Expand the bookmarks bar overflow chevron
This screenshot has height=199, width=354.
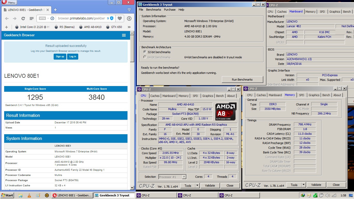click(129, 27)
